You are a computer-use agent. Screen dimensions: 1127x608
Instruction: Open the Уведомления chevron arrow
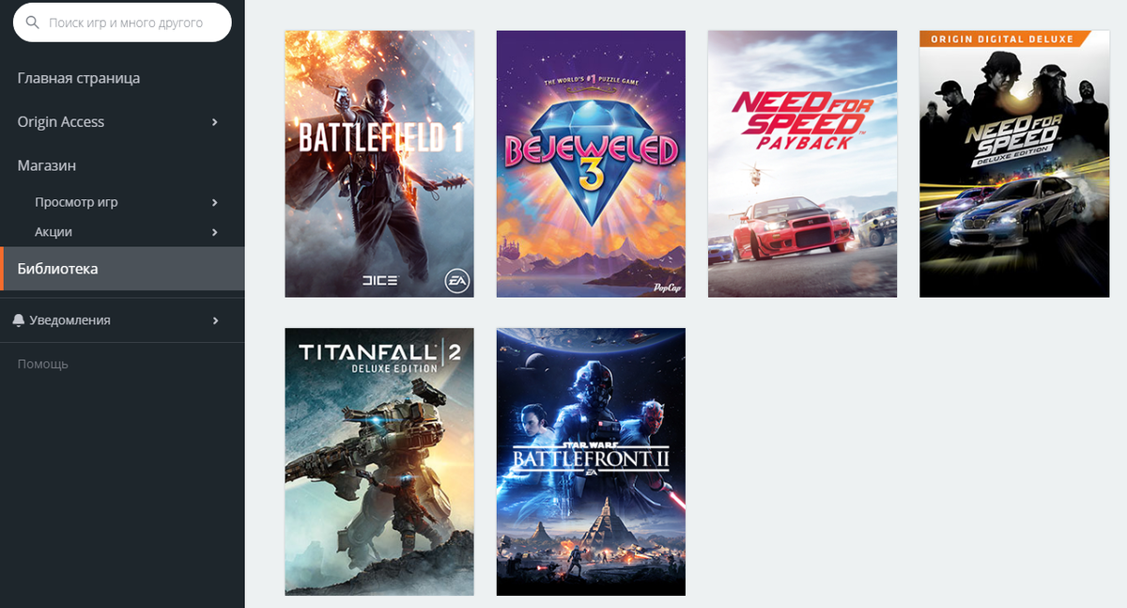215,320
